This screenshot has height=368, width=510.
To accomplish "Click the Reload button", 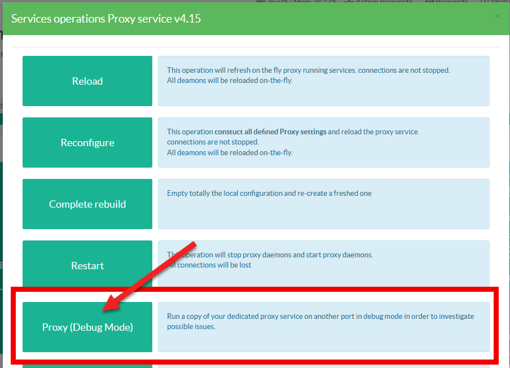I will 87,81.
